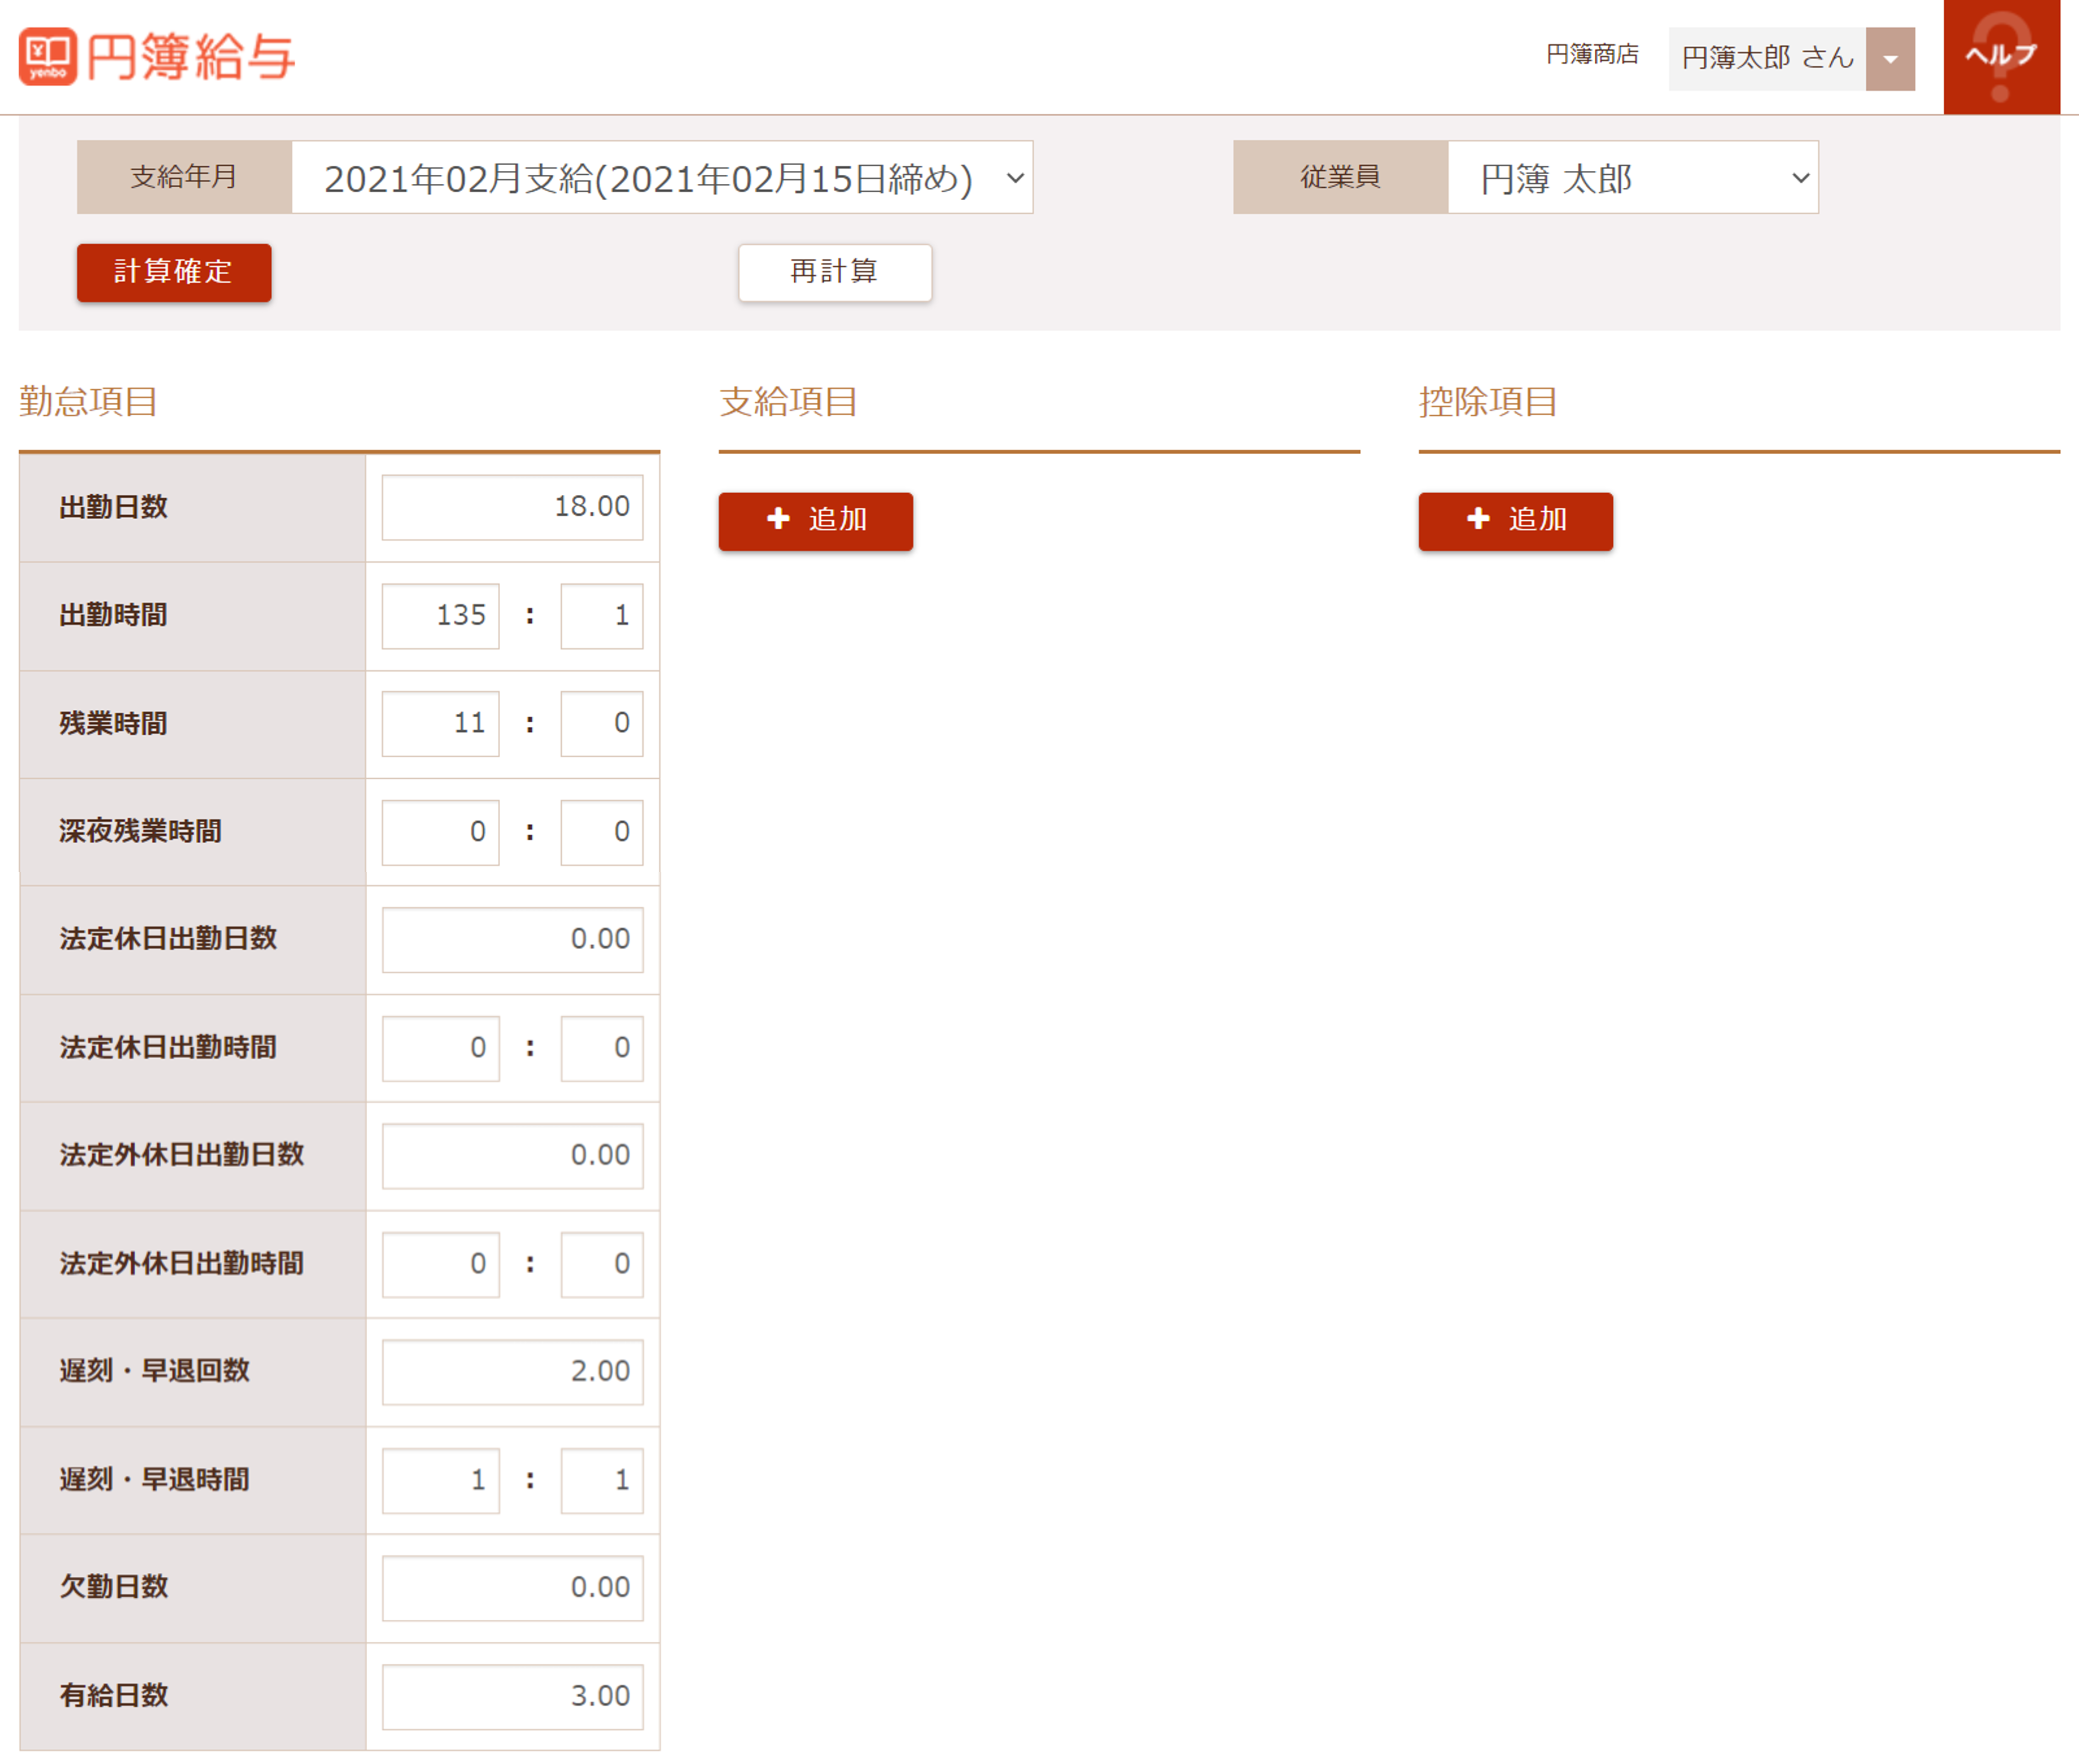The height and width of the screenshot is (1764, 2079).
Task: Select the 有給日数 value field
Action: tap(513, 1697)
